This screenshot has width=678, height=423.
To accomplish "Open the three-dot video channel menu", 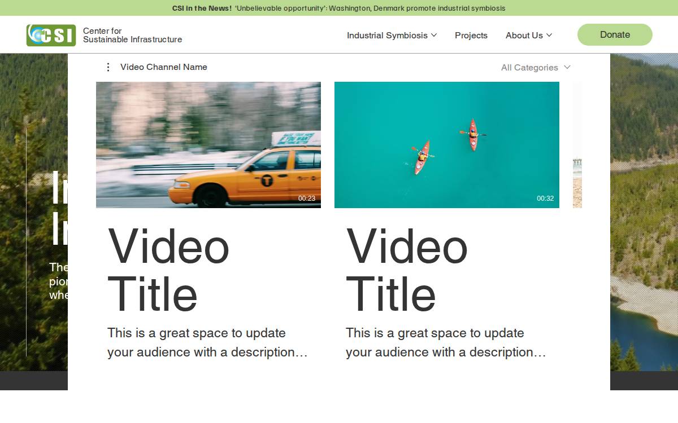I will pyautogui.click(x=108, y=67).
